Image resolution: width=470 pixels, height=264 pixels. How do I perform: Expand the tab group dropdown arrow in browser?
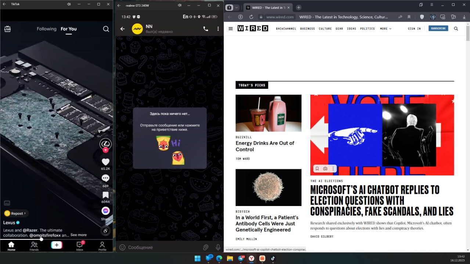(x=236, y=7)
